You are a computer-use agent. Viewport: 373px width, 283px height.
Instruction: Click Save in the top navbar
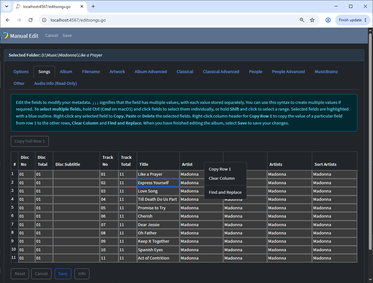(67, 35)
